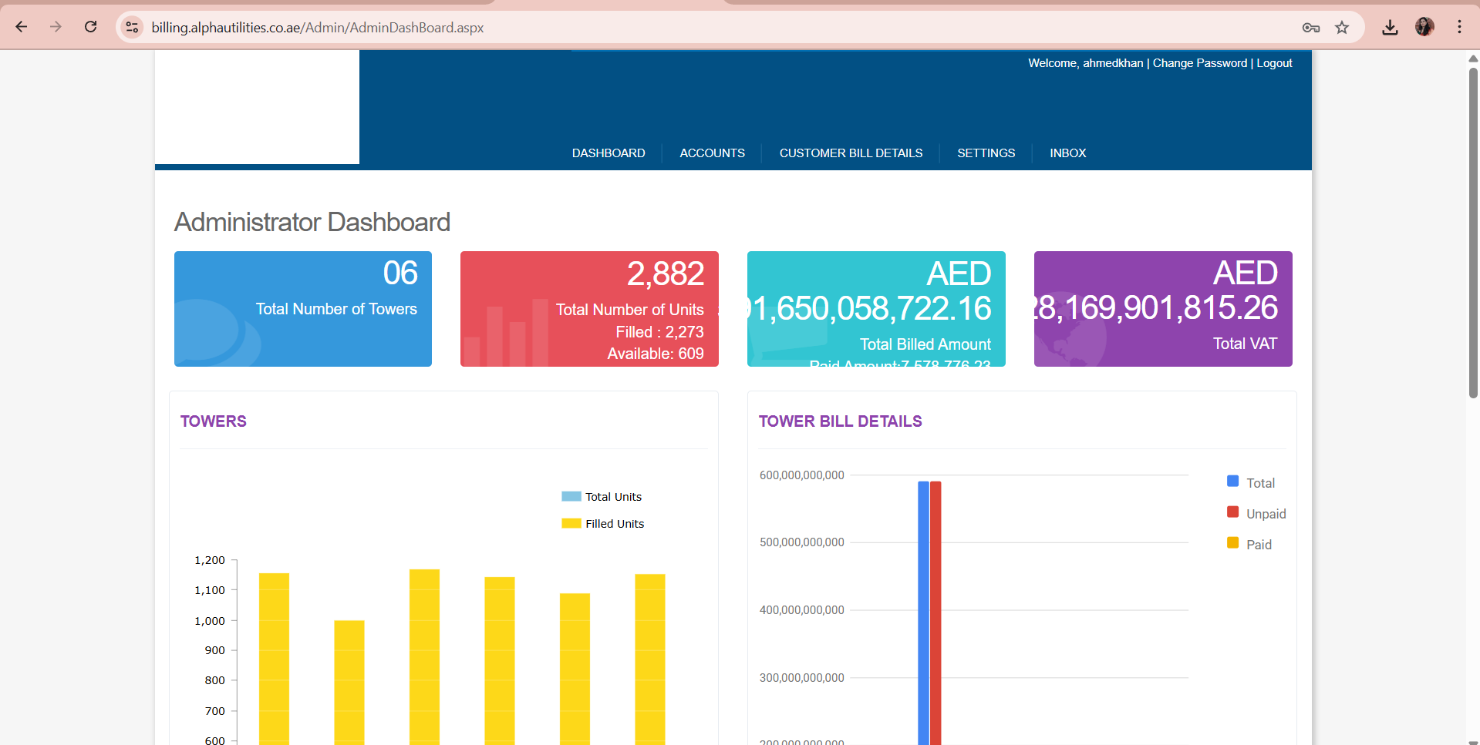The image size is (1480, 745).
Task: Click the Total Number of Towers card
Action: pos(303,309)
